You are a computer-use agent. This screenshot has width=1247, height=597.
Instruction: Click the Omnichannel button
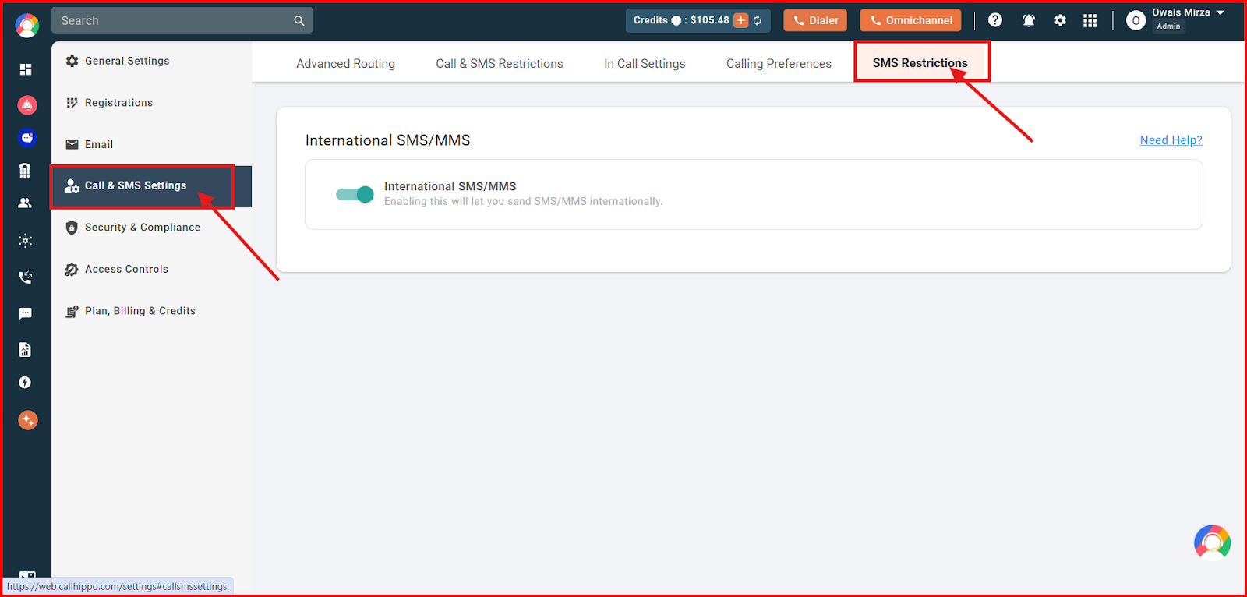click(910, 20)
